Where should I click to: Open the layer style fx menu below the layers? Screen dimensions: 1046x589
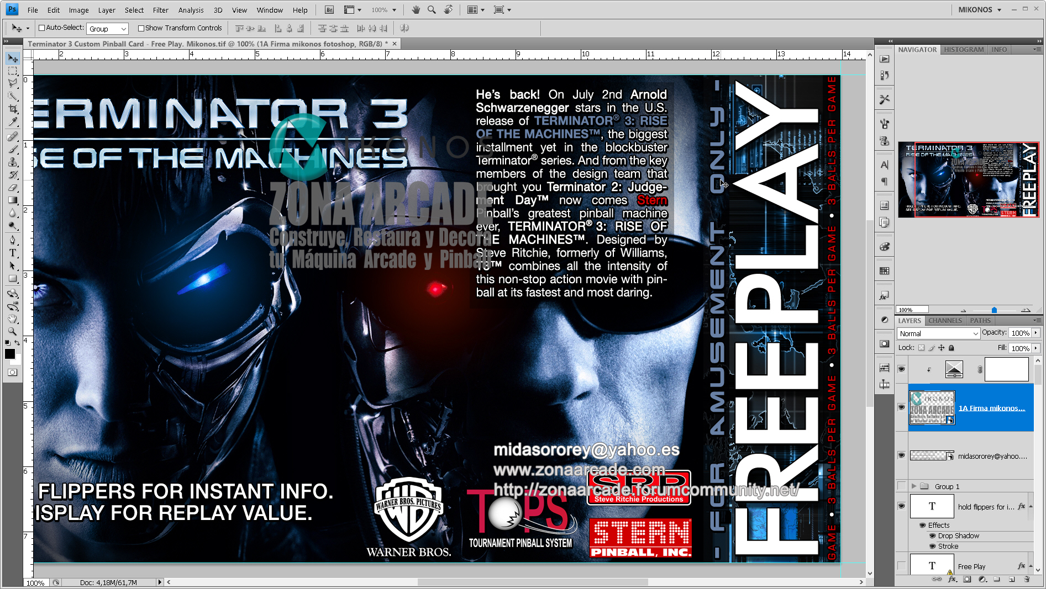952,579
